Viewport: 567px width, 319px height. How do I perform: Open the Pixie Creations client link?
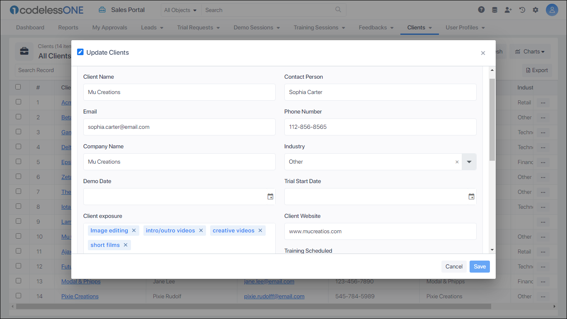point(80,296)
